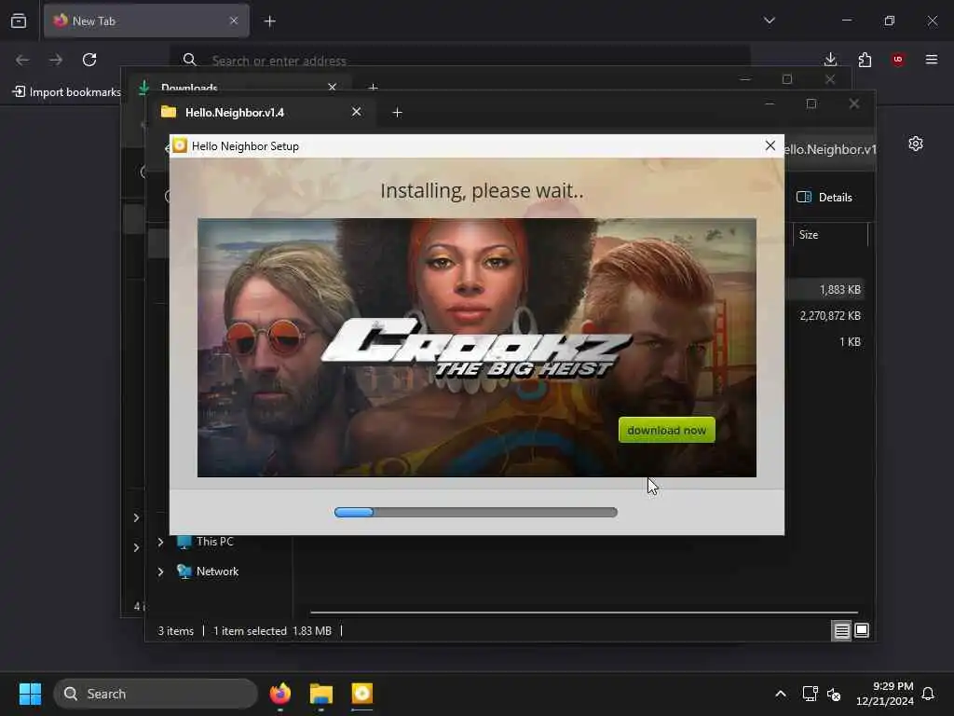Screen dimensions: 954x716
Task: Open Firefox View recent browsing icon
Action: pyautogui.click(x=19, y=21)
